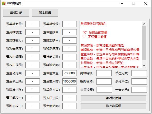
Task: Click the 置技能点数 input field
Action: (x=70, y=57)
